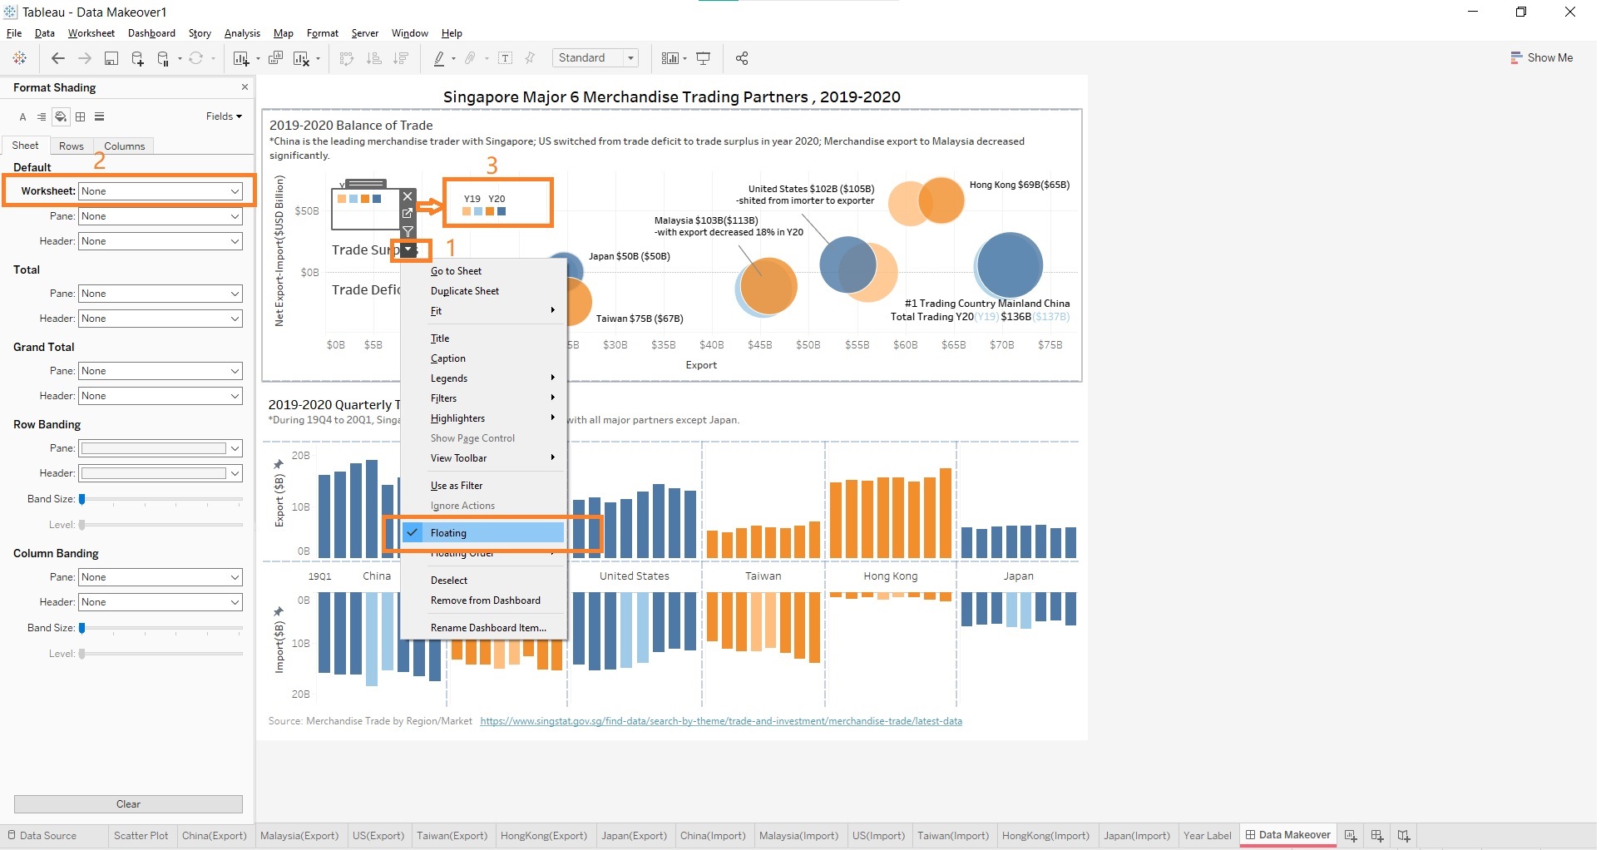Open the Default Worksheet shading dropdown
The height and width of the screenshot is (850, 1601).
pyautogui.click(x=160, y=191)
